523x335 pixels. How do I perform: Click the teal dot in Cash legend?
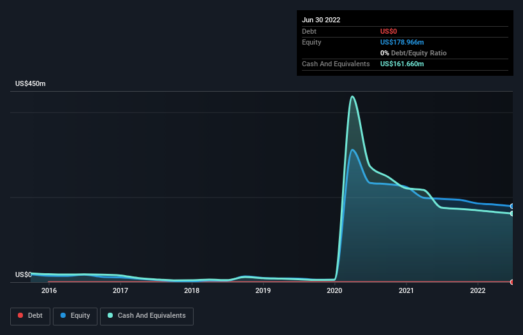click(x=110, y=315)
